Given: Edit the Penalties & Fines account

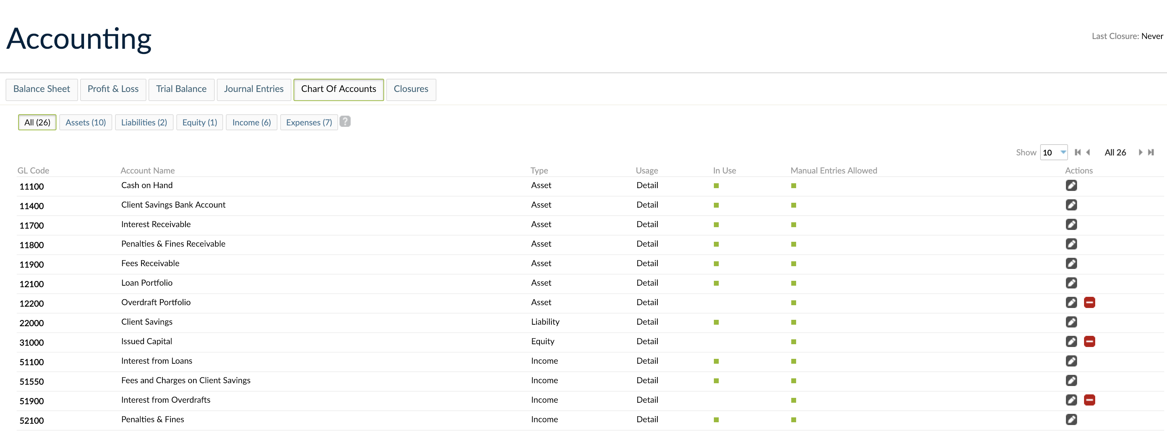Looking at the screenshot, I should (x=1072, y=420).
